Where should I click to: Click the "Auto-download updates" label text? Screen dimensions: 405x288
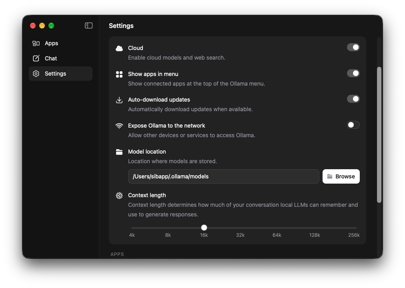point(159,100)
